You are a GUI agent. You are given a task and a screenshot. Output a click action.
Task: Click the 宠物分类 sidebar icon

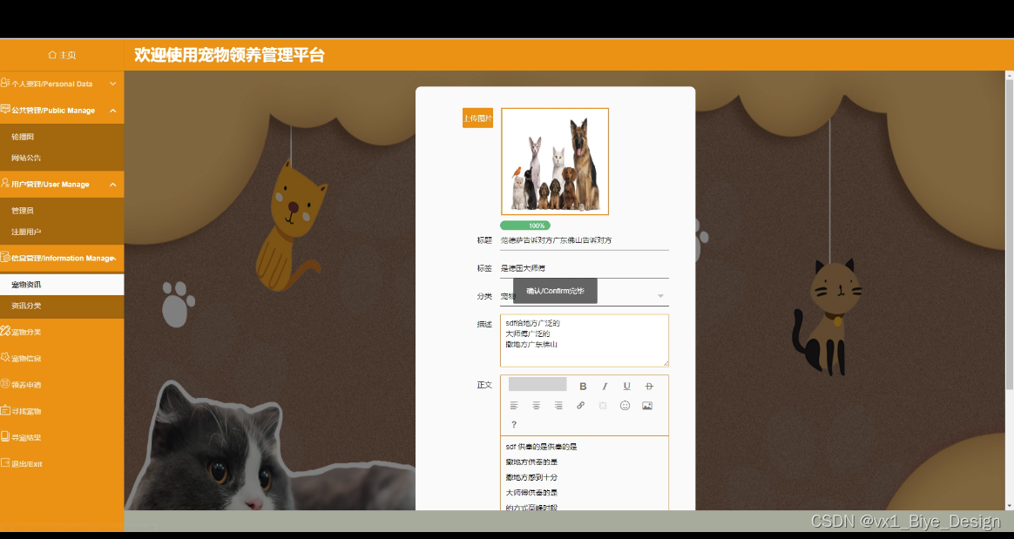tap(5, 331)
